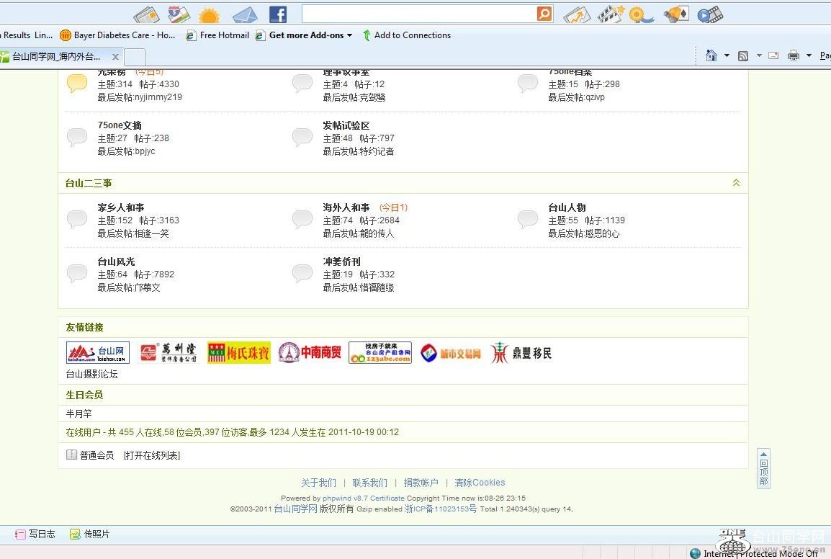Open the Get more Add-ons dropdown
The height and width of the screenshot is (559, 831).
click(310, 35)
